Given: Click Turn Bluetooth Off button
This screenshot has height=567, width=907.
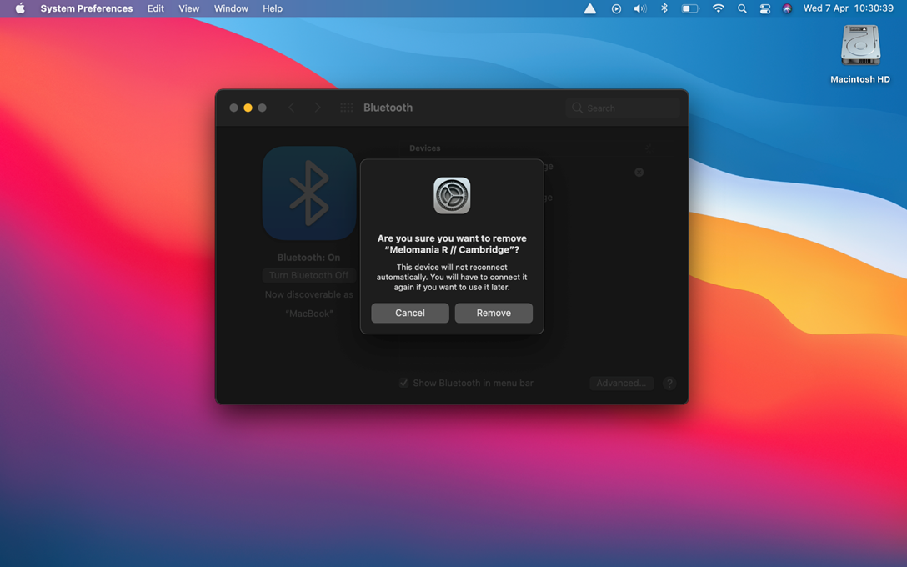Looking at the screenshot, I should pos(308,275).
